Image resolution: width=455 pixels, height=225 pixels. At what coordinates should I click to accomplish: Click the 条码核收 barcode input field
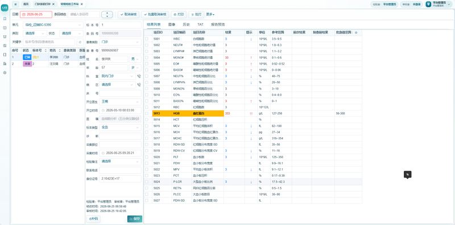tap(84, 14)
